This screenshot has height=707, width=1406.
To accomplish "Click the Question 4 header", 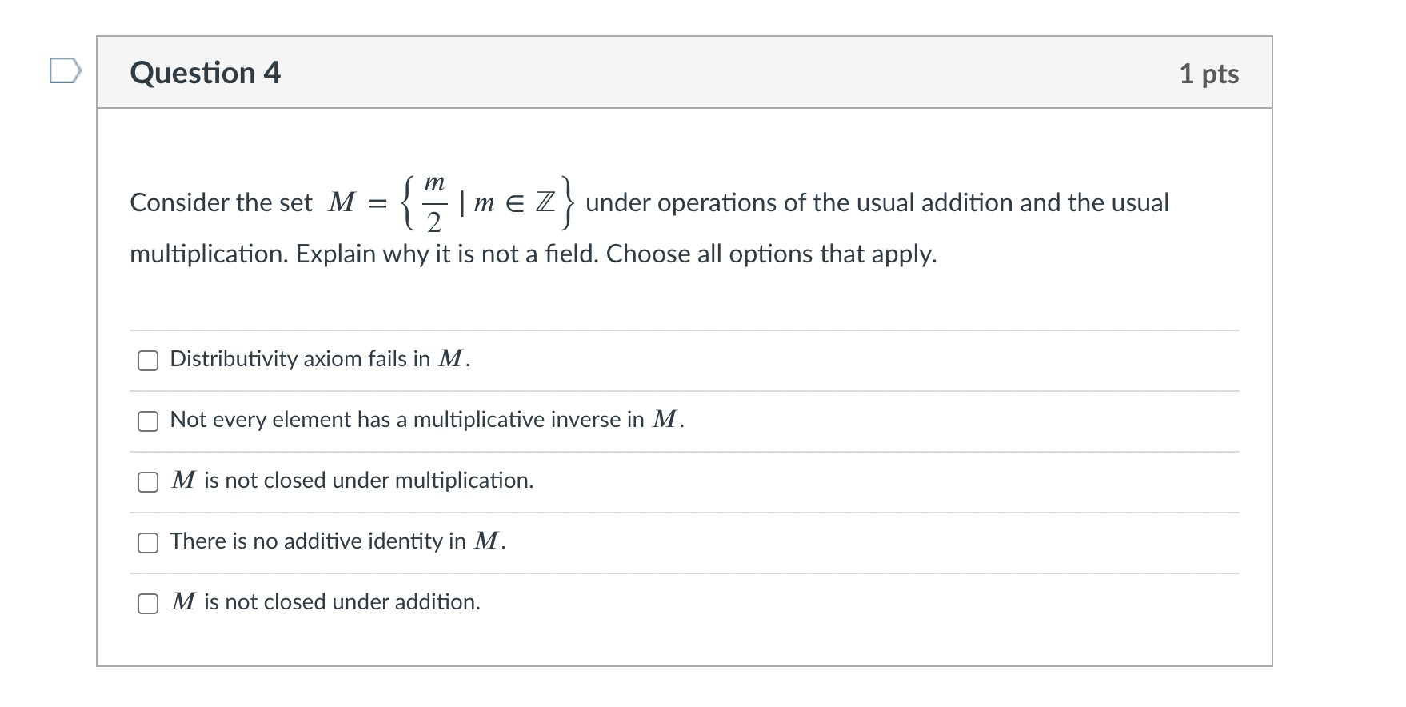I will 206,72.
